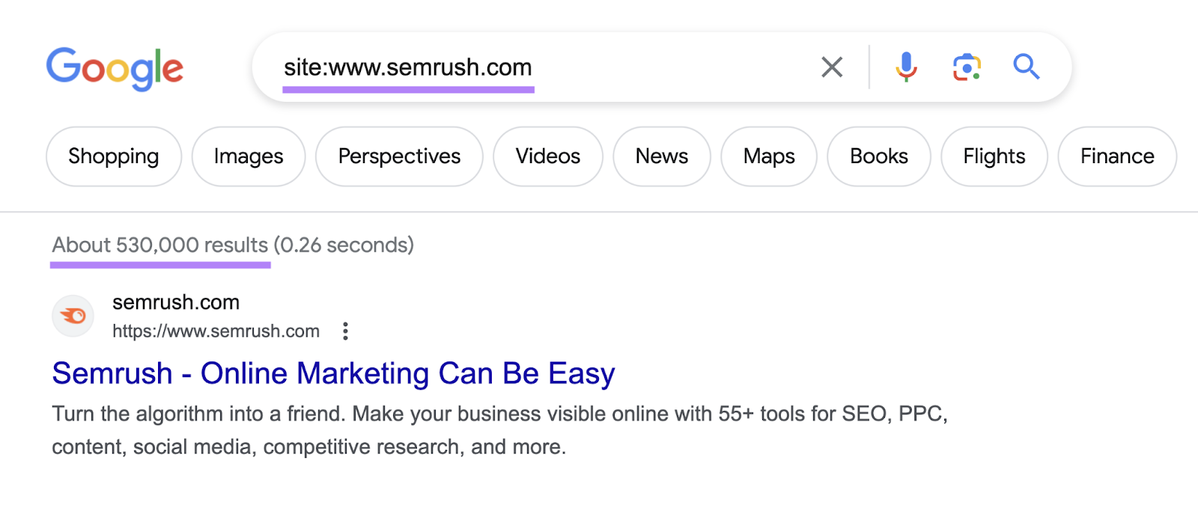
Task: Open the Shopping results
Action: pyautogui.click(x=113, y=156)
